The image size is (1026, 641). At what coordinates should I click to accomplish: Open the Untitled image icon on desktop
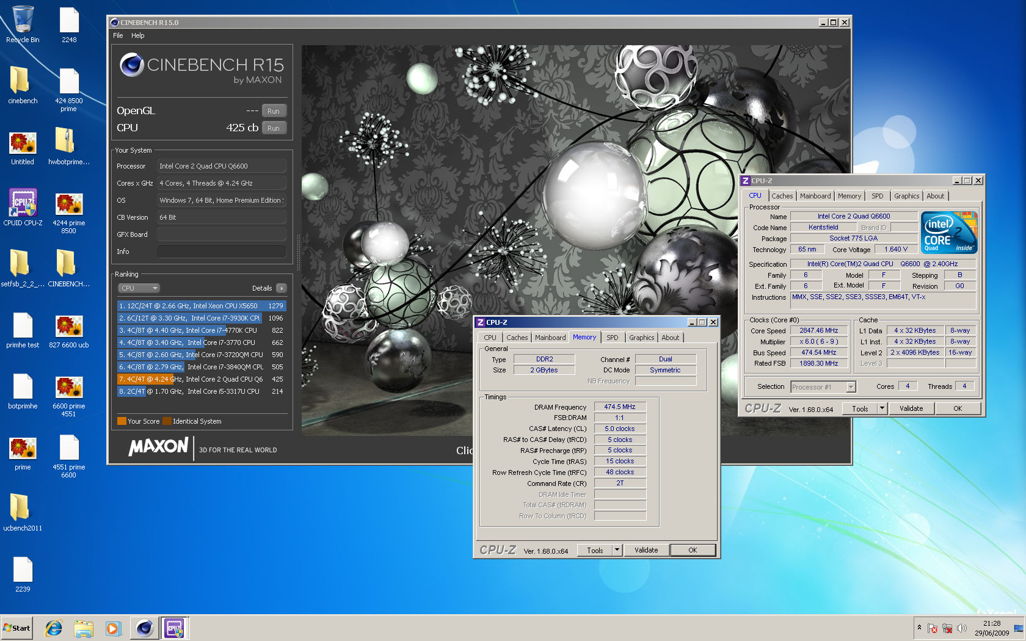[23, 148]
